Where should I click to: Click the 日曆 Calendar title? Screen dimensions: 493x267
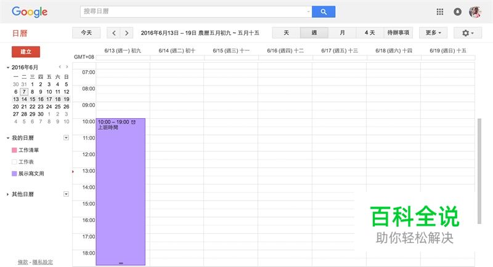[20, 33]
